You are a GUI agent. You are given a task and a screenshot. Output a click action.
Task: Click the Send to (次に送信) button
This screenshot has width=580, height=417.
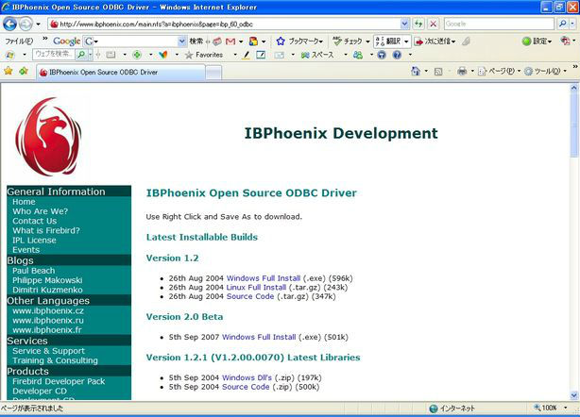point(435,41)
